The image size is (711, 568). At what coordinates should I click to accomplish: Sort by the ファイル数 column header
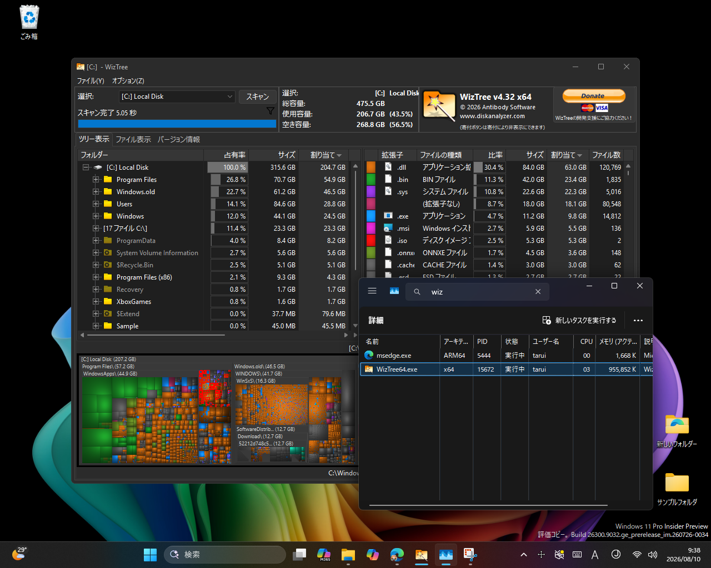(606, 155)
